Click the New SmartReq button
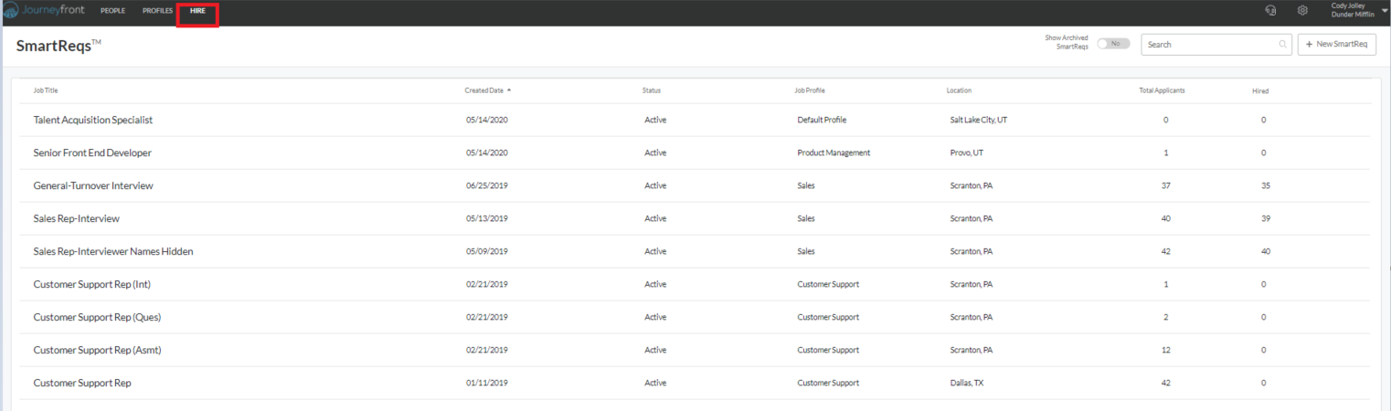This screenshot has height=411, width=1391. pyautogui.click(x=1336, y=44)
